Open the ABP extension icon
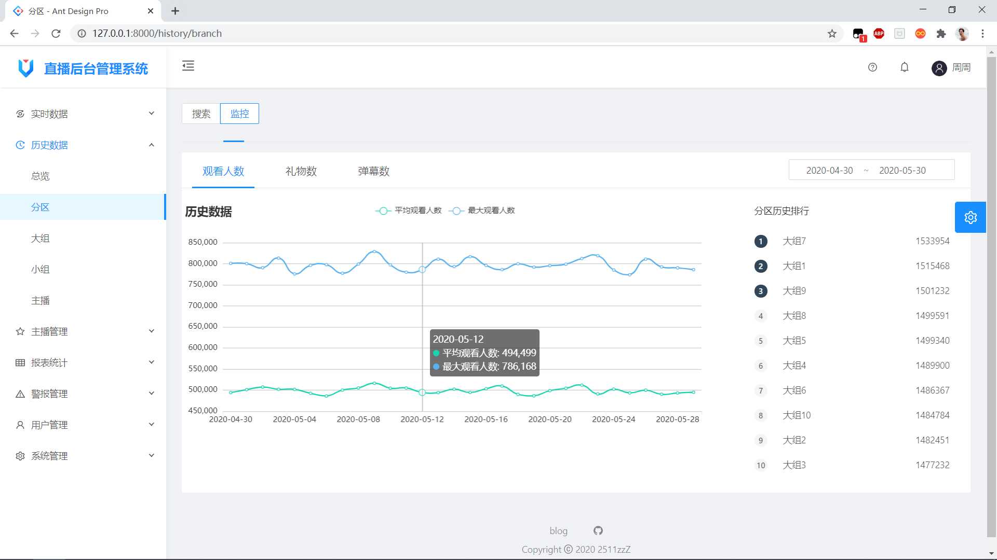 tap(879, 34)
